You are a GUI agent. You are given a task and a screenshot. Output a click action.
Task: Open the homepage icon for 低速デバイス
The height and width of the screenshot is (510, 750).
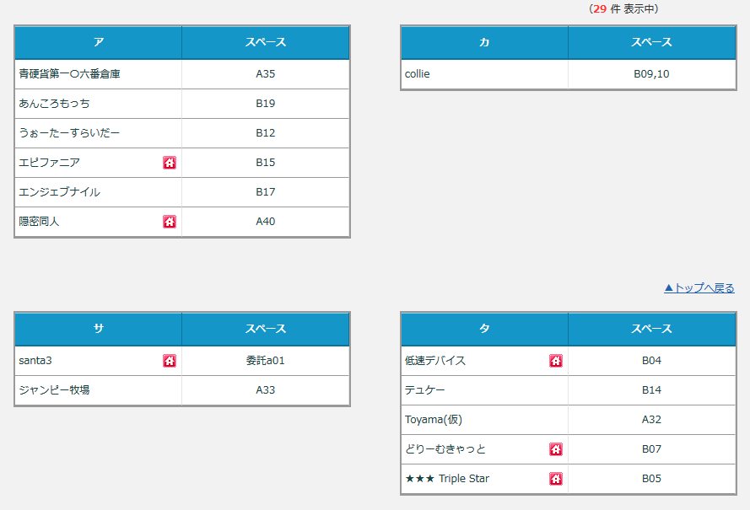coord(556,361)
